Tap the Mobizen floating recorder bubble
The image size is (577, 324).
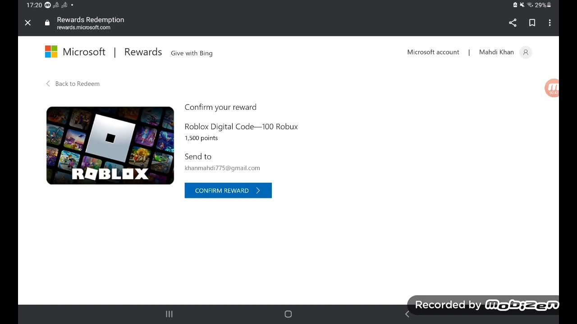[552, 88]
